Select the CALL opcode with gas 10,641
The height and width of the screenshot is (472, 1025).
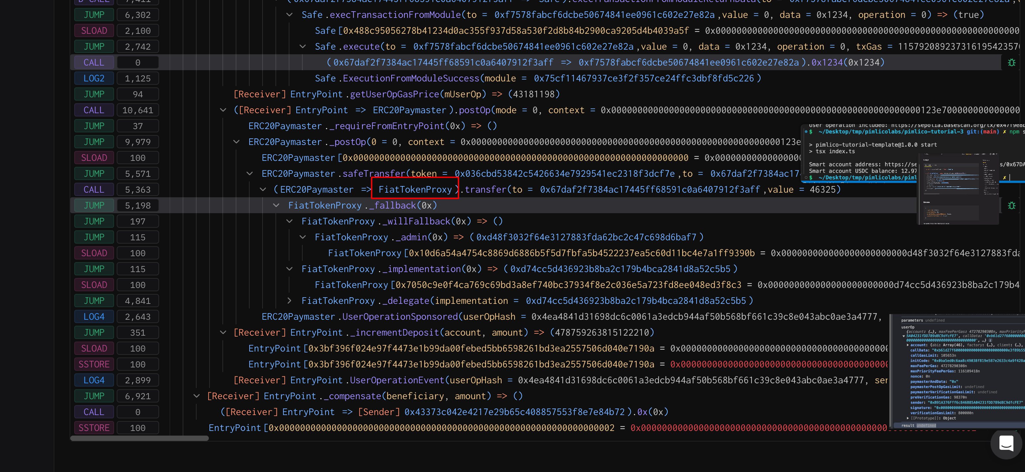click(94, 110)
